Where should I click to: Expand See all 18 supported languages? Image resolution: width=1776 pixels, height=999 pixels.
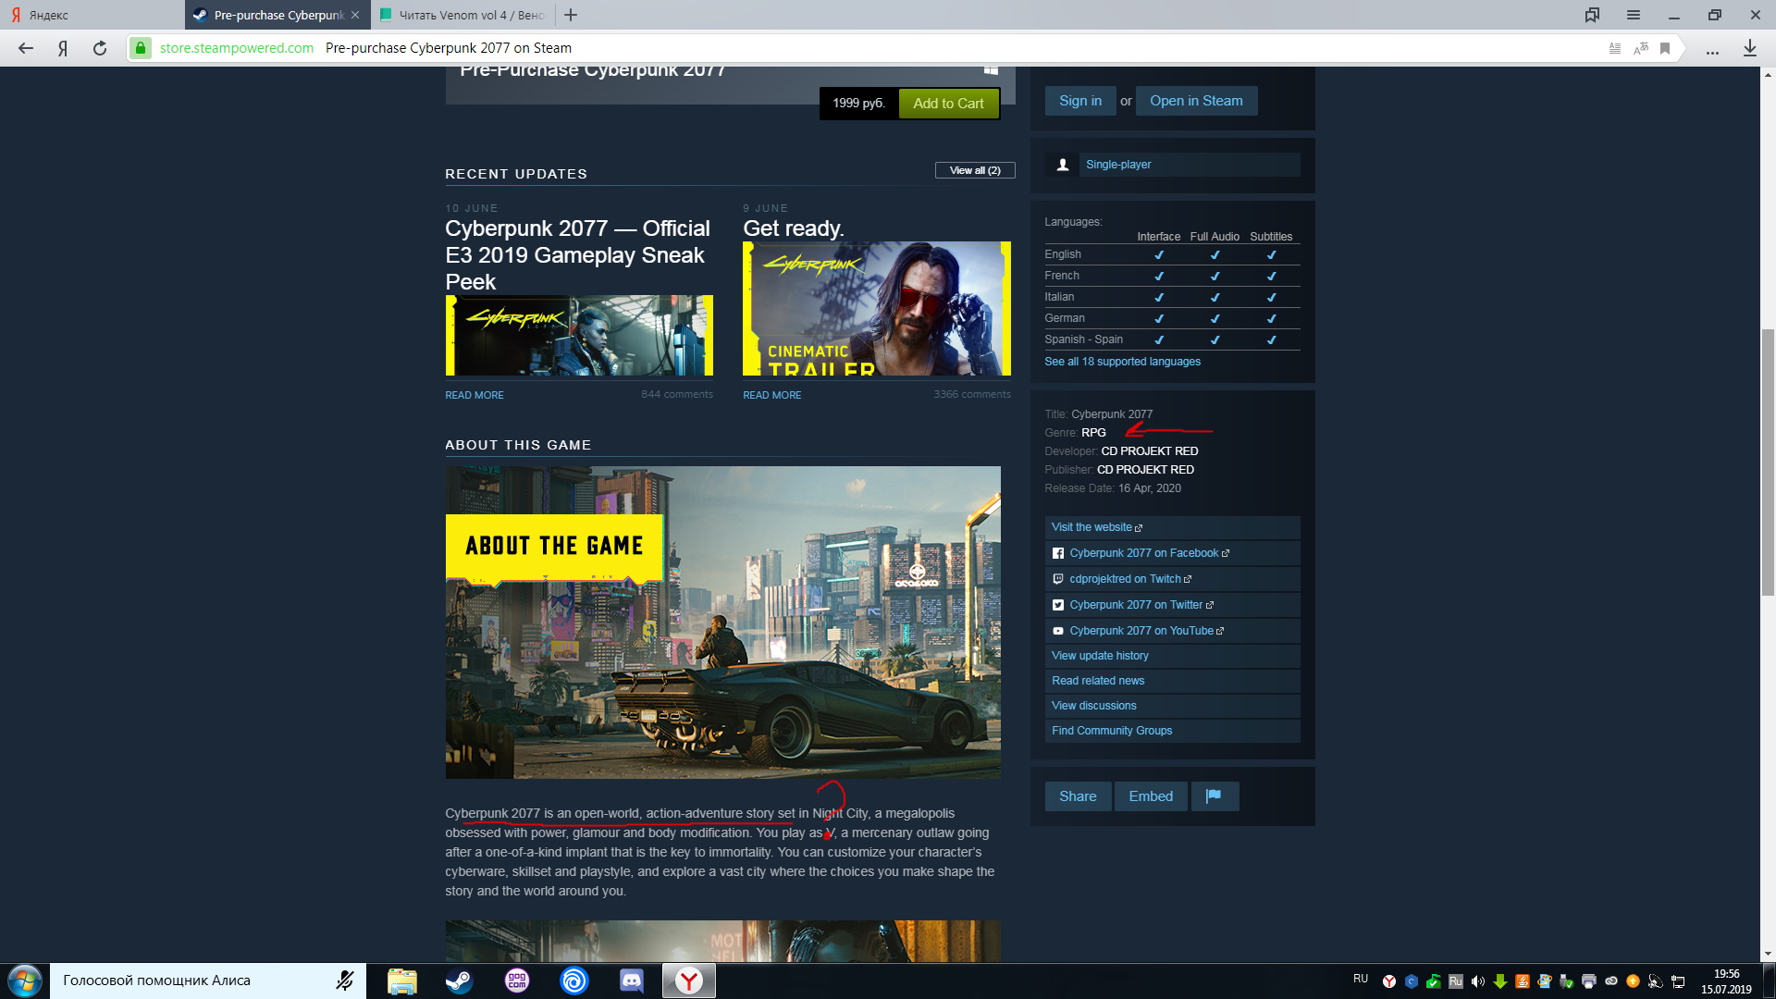[x=1122, y=362]
